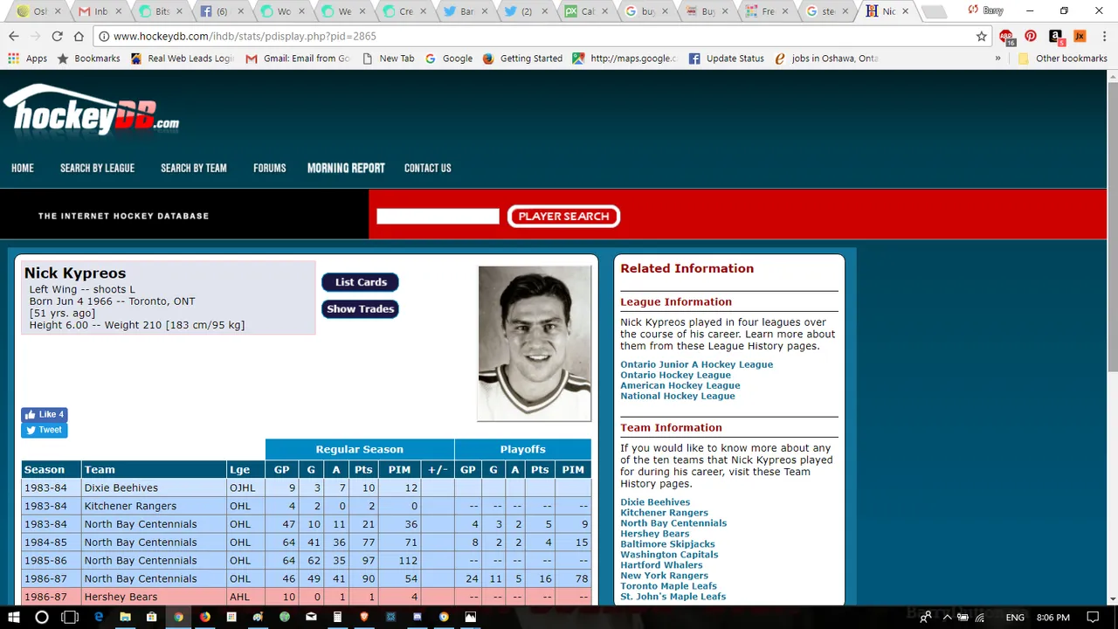The height and width of the screenshot is (629, 1118).
Task: Click the player search text field
Action: 438,216
